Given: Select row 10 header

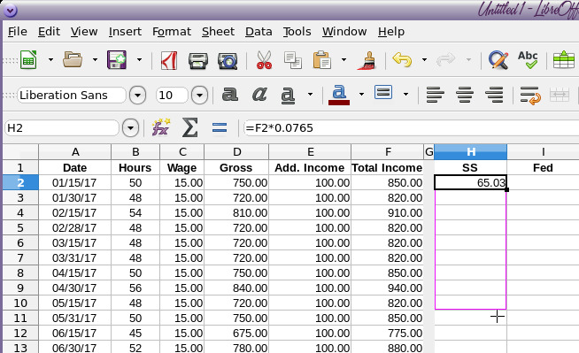Looking at the screenshot, I should tap(20, 303).
